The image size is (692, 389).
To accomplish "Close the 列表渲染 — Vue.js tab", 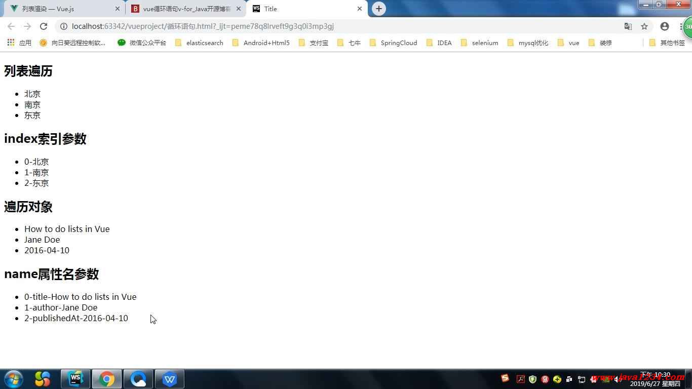I will [118, 9].
